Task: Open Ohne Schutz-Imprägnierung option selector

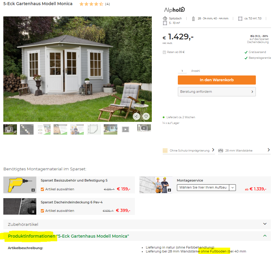Action: [x=189, y=150]
